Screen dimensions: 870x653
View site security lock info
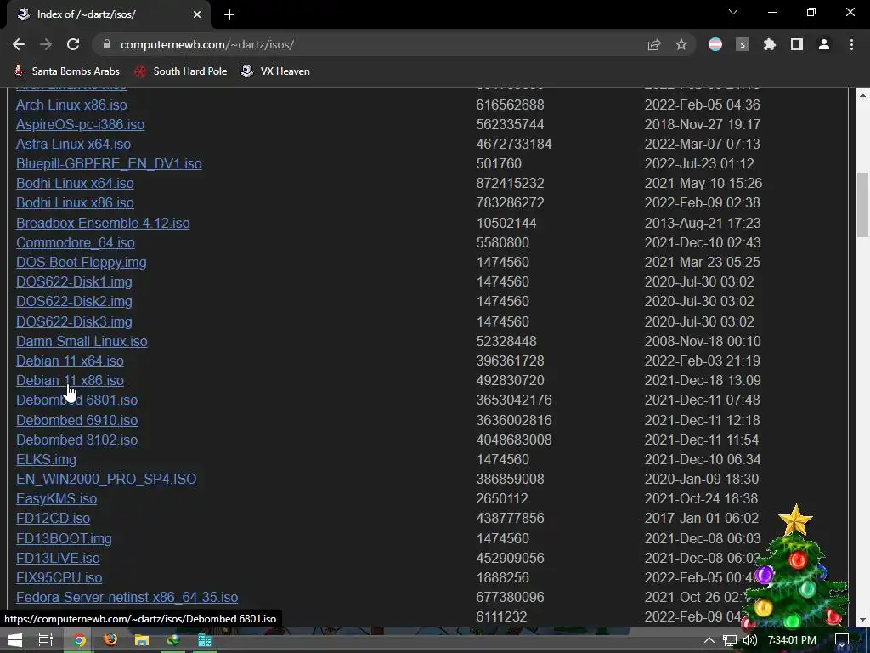coord(107,44)
